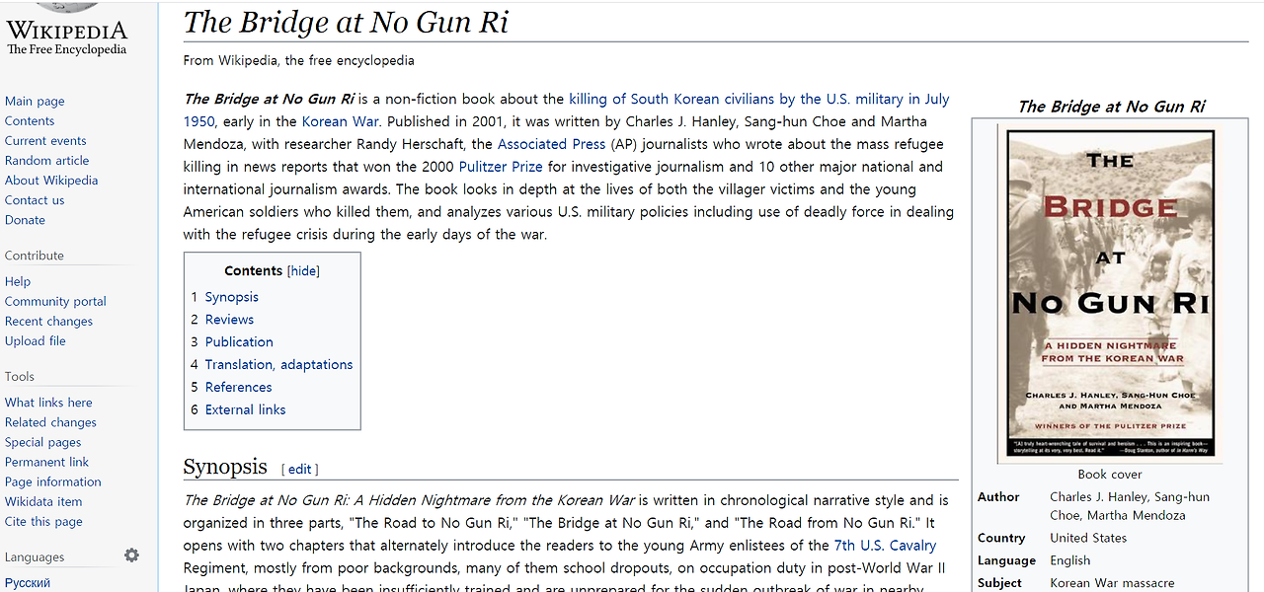Open the Help link
This screenshot has height=592, width=1264.
[x=18, y=281]
